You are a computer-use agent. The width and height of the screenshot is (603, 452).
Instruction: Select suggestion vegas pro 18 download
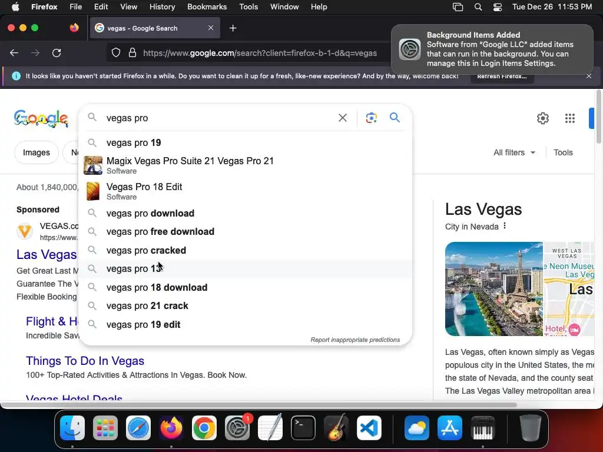(x=246, y=287)
